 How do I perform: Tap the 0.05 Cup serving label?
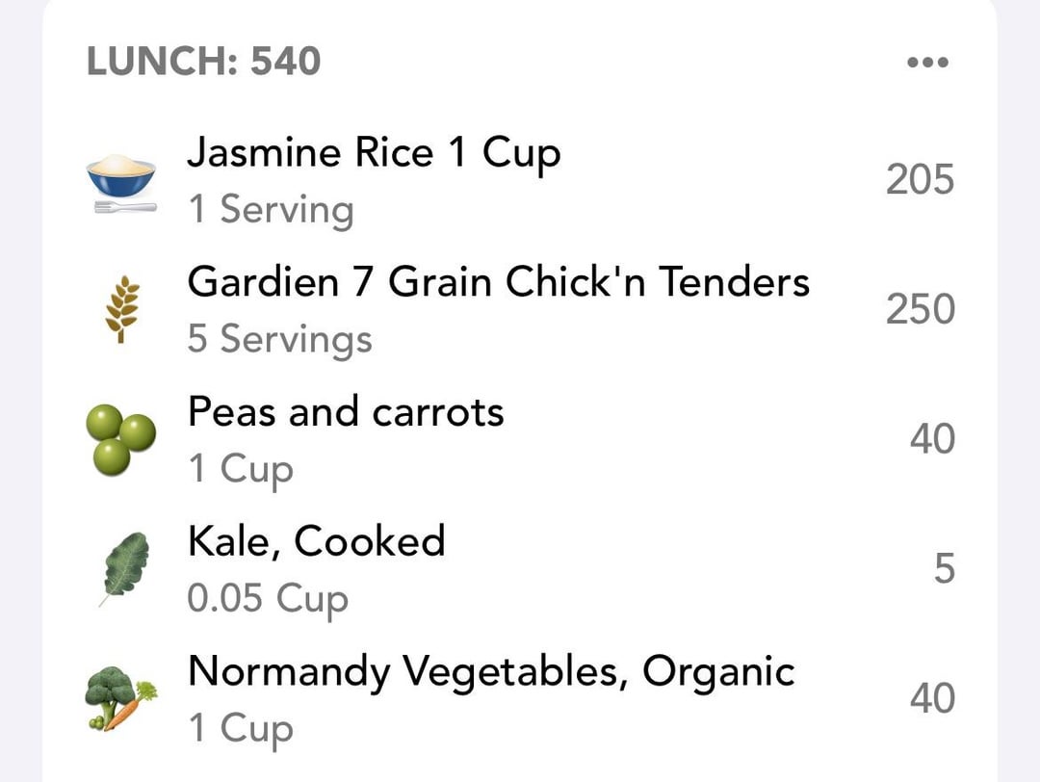point(267,598)
